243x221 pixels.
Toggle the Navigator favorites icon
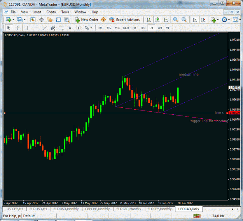point(50,20)
